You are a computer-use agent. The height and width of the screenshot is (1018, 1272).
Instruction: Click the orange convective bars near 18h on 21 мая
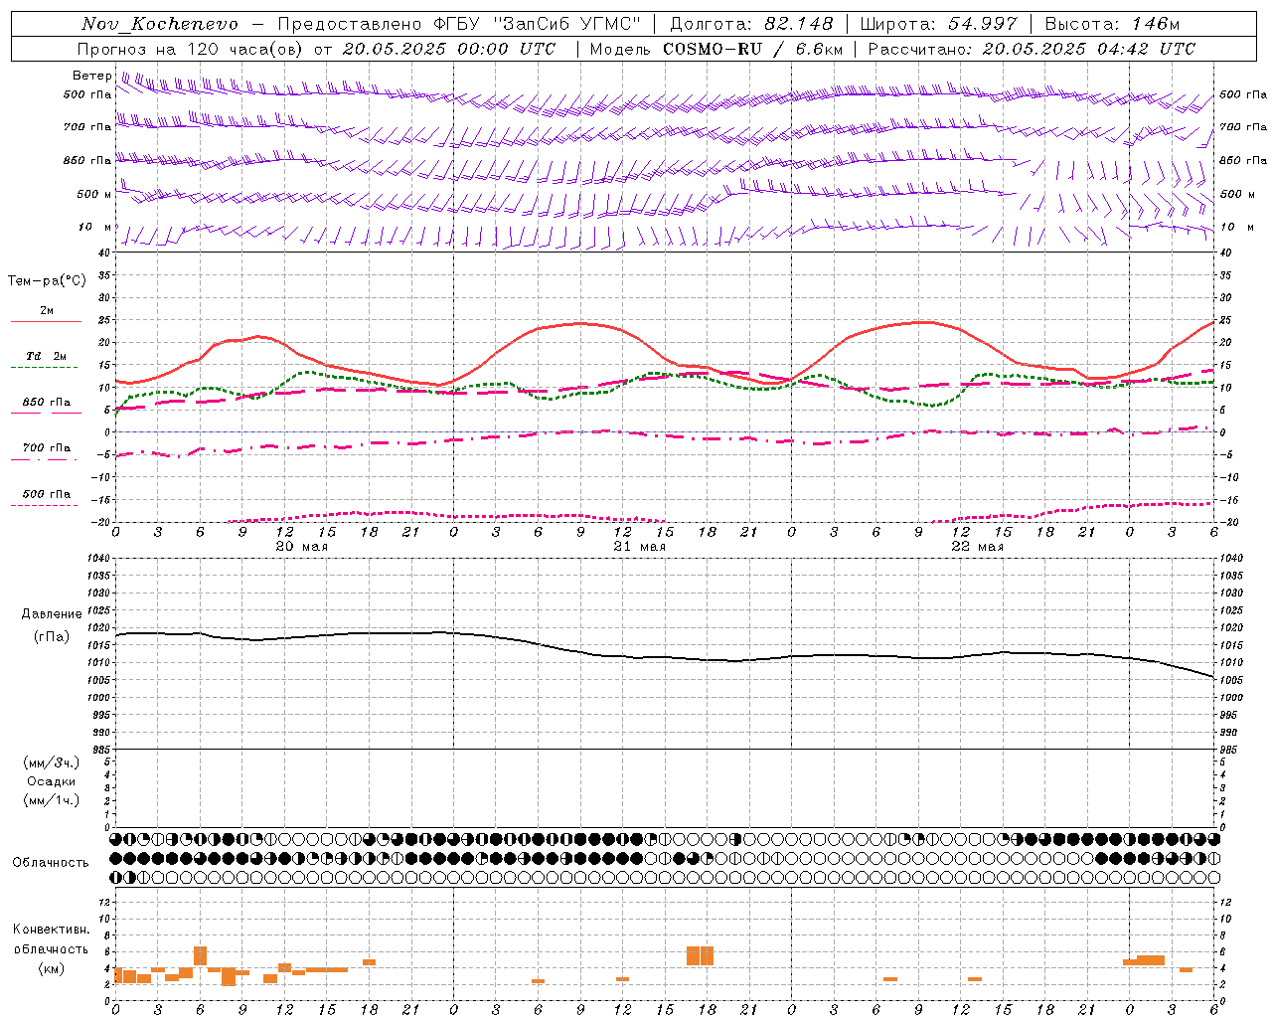click(x=700, y=955)
